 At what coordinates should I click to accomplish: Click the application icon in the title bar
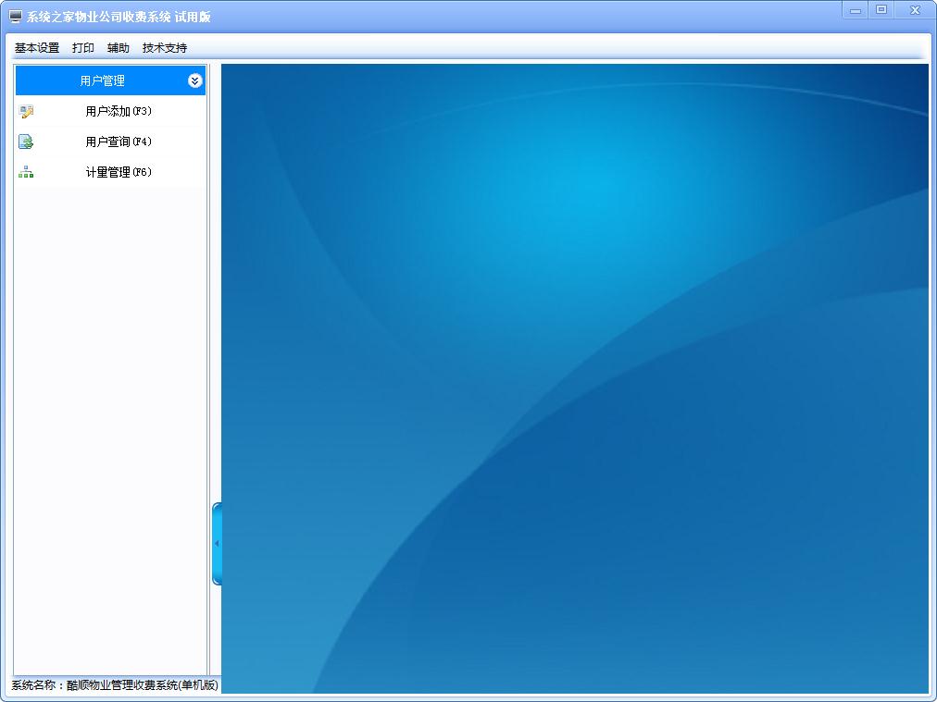pyautogui.click(x=16, y=17)
